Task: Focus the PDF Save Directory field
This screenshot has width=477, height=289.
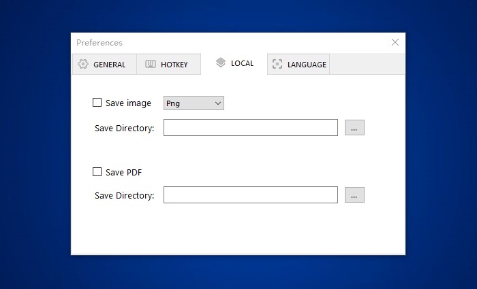Action: [x=251, y=195]
